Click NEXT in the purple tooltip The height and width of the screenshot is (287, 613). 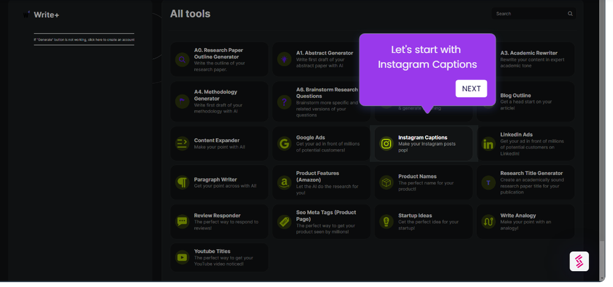[x=471, y=89]
